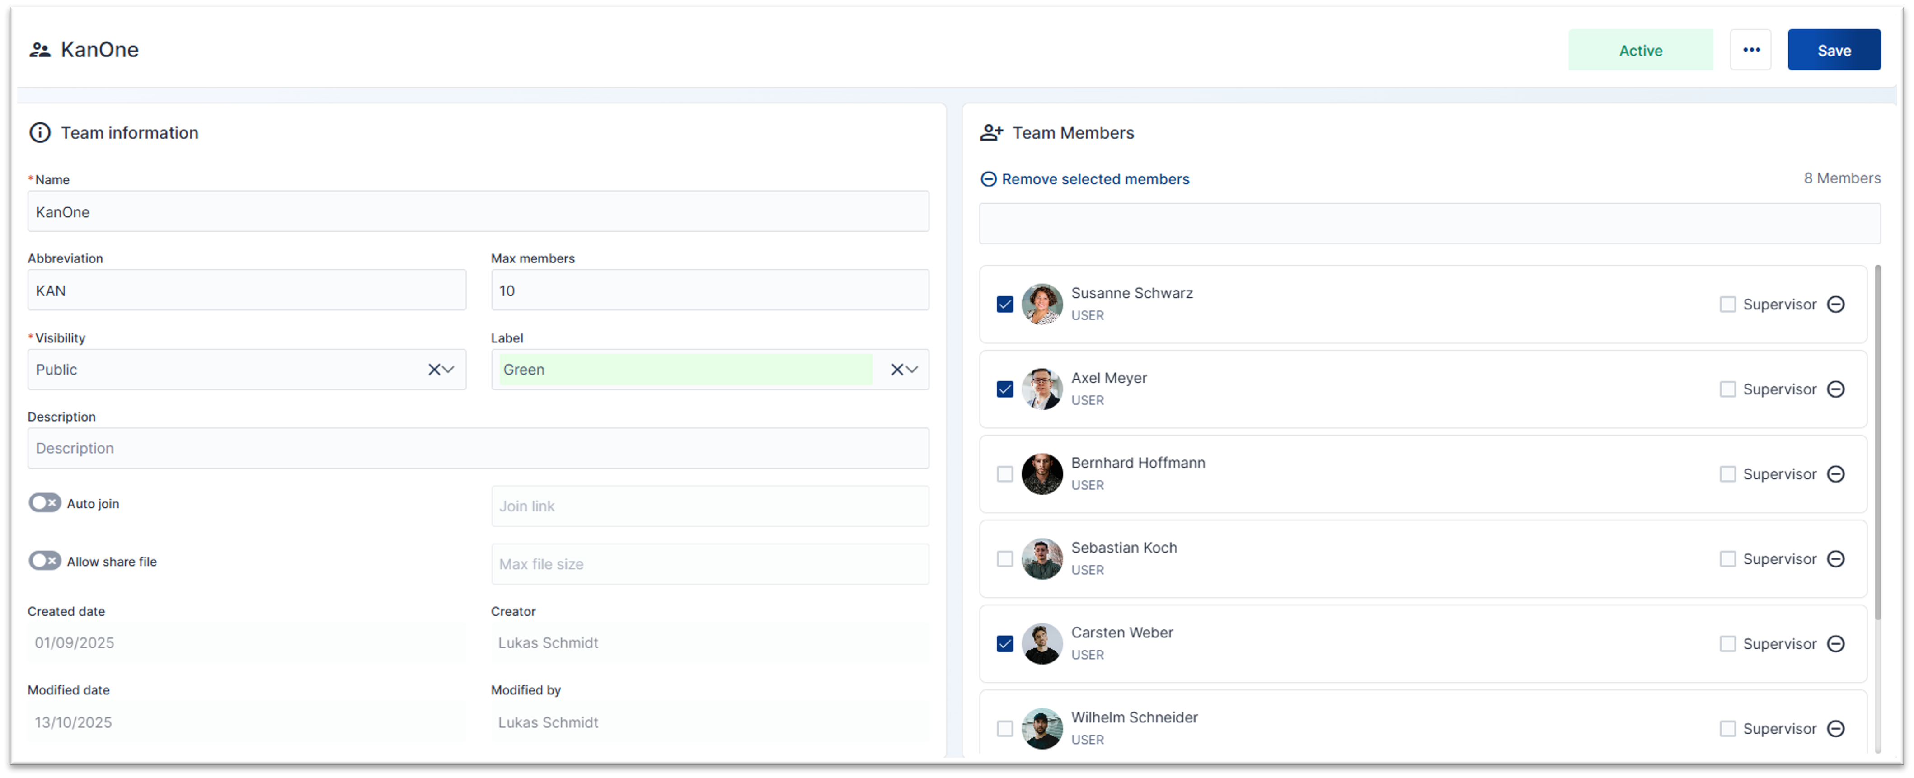Clear the Green label using its X icon
Screen dimensions: 1914x778
(x=896, y=369)
